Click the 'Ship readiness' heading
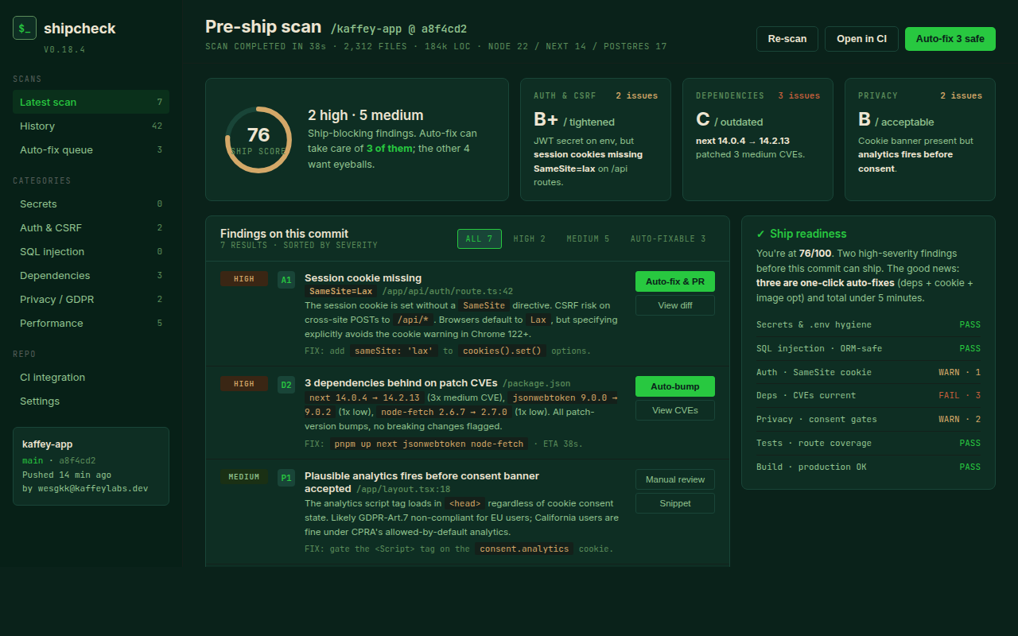The width and height of the screenshot is (1018, 636). coord(802,234)
